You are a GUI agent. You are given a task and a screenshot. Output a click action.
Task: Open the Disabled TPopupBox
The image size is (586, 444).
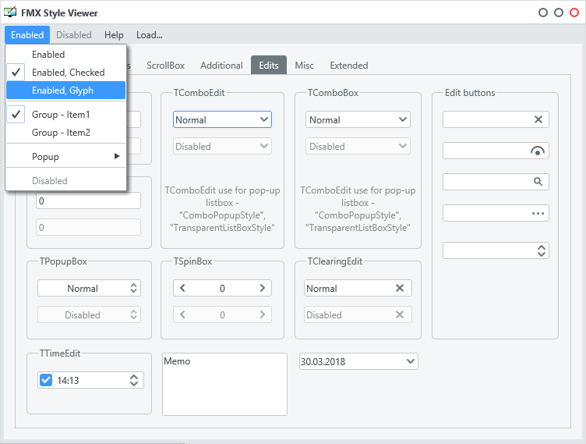(x=89, y=314)
